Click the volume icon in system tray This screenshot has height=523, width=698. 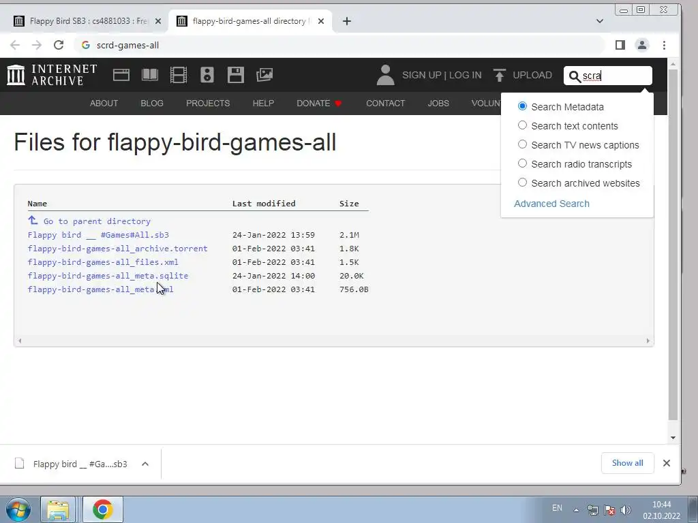[626, 509]
